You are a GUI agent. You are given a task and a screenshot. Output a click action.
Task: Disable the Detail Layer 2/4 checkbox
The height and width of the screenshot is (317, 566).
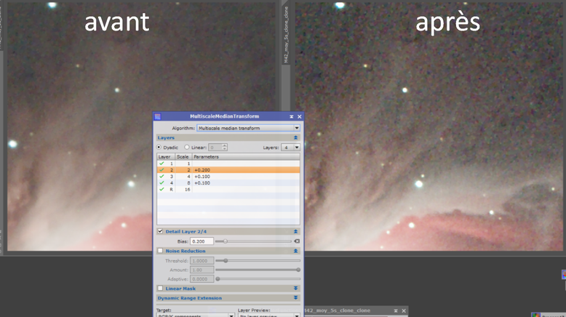coord(160,231)
